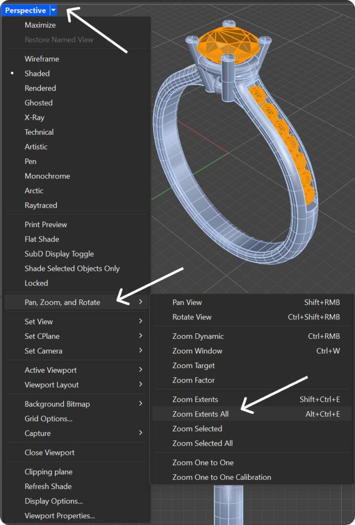Select the Shaded display mode

tap(37, 73)
